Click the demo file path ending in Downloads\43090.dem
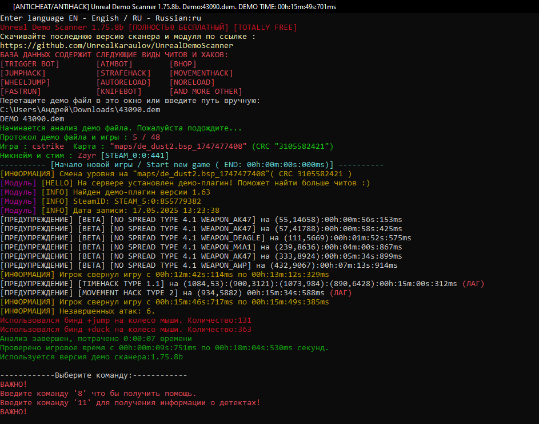The image size is (539, 424). (80, 110)
